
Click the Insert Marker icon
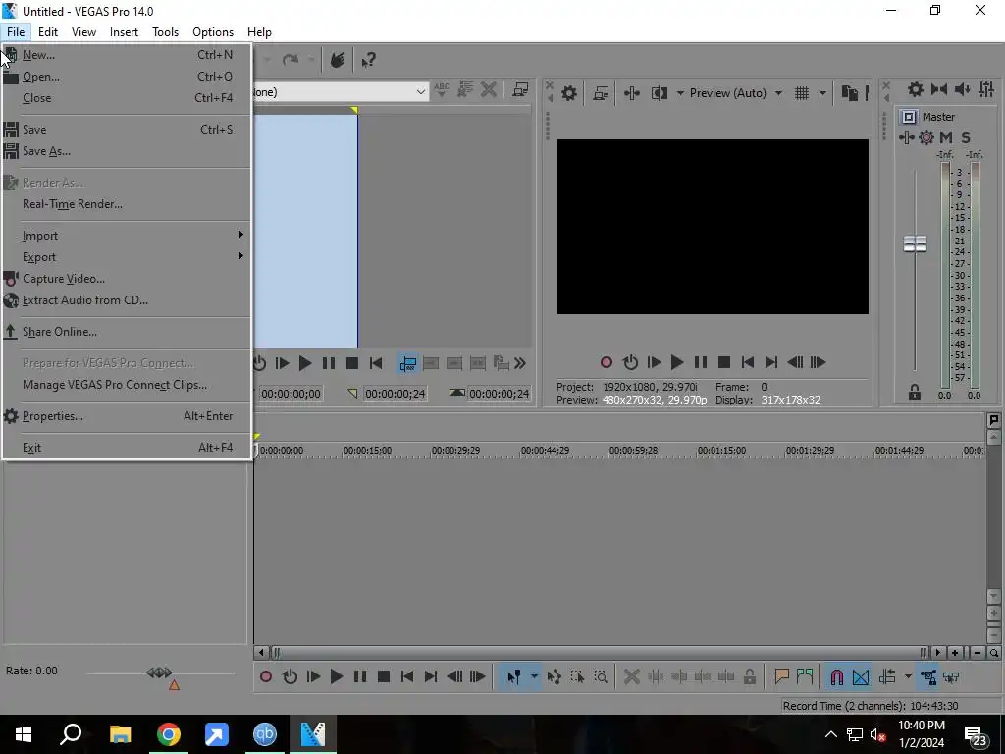(x=781, y=676)
